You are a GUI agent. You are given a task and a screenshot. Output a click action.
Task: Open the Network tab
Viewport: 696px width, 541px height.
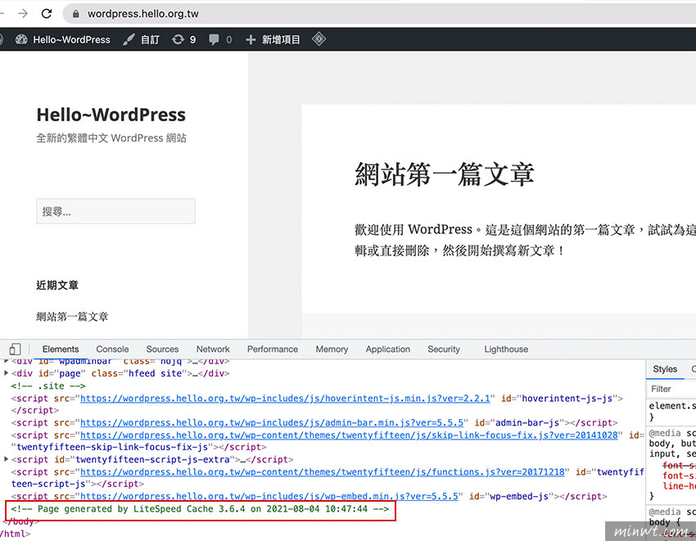pos(213,349)
